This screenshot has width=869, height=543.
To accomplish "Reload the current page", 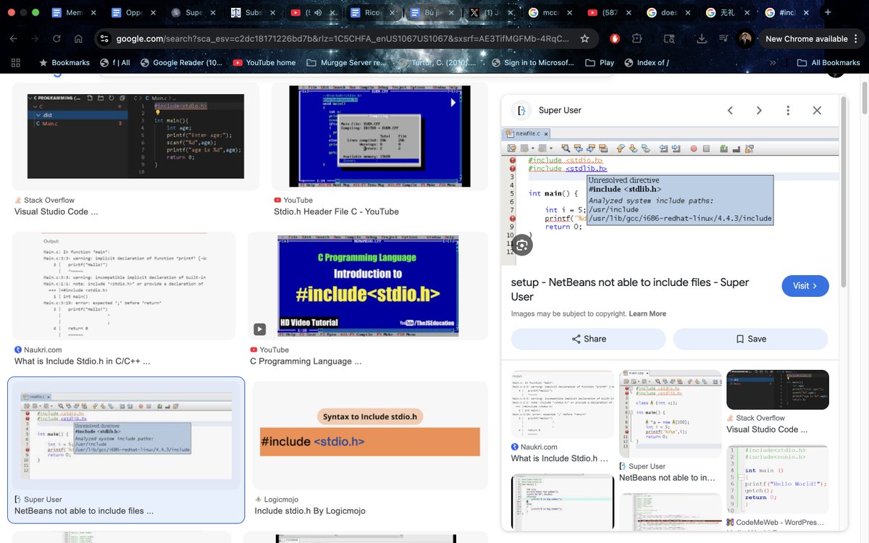I will click(x=56, y=38).
